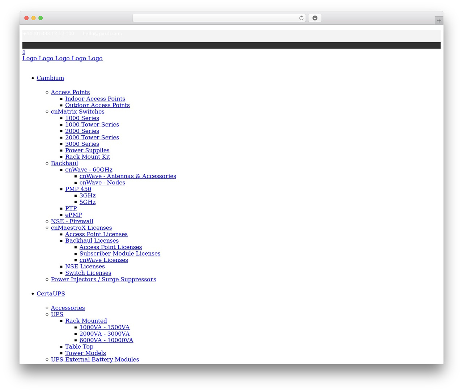Open the 2000 Series link
463x392 pixels.
point(82,131)
